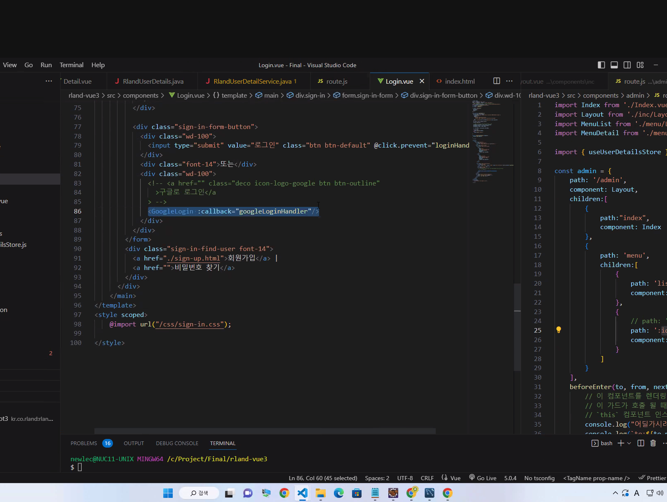The height and width of the screenshot is (502, 667).
Task: Start Go Live server from status bar
Action: coord(483,478)
